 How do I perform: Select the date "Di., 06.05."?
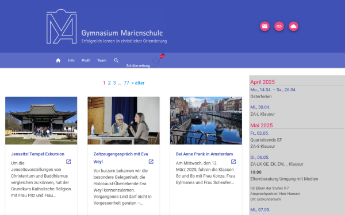point(260,157)
